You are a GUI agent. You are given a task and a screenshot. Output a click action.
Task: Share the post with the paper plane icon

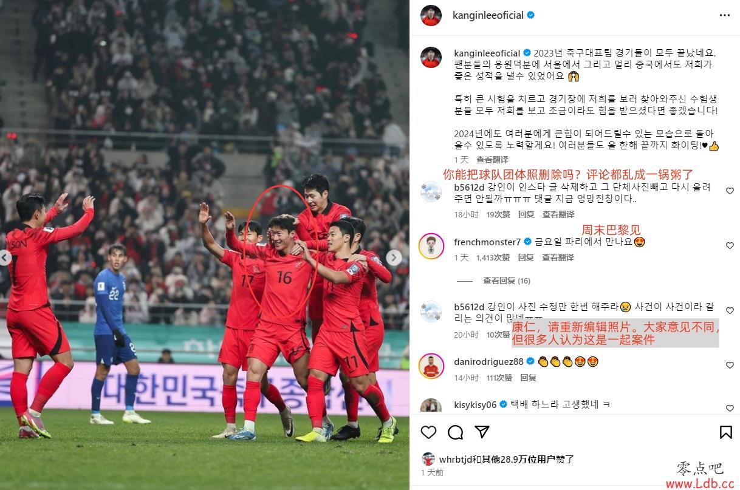[482, 432]
